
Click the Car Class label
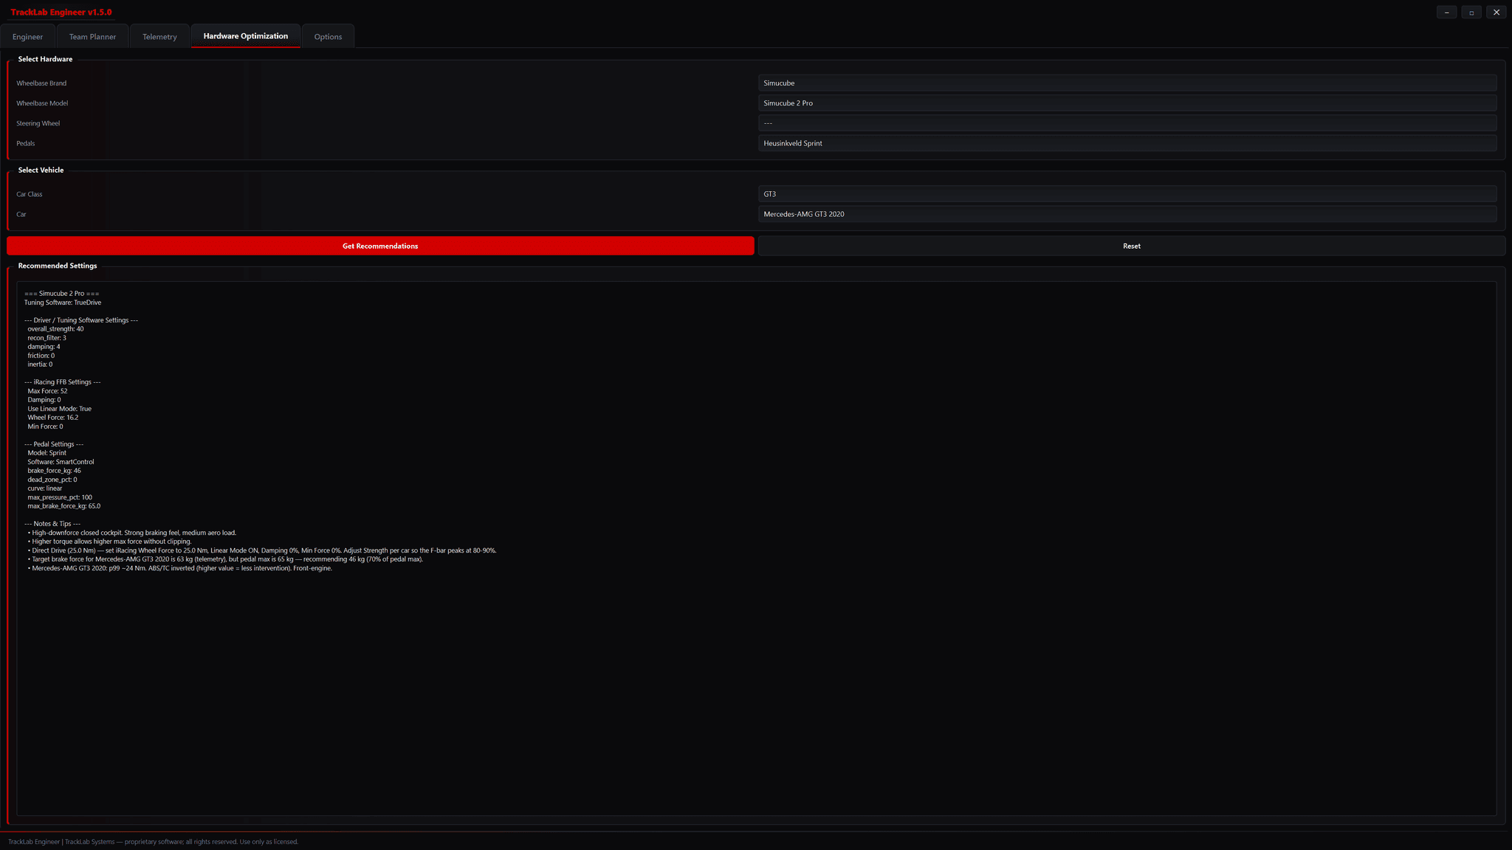(30, 194)
